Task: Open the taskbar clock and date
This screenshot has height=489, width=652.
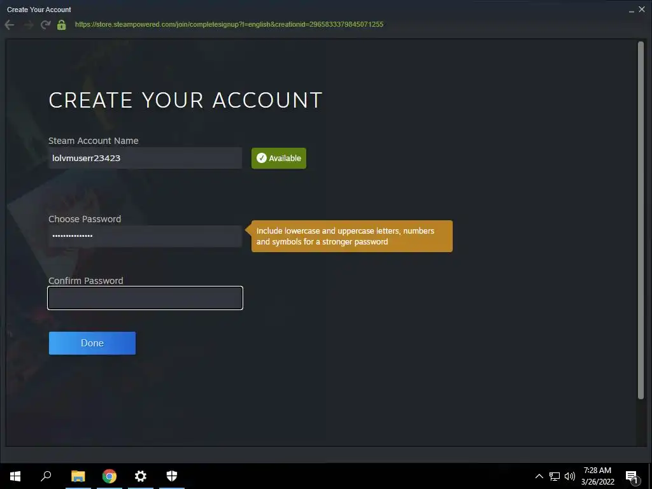Action: point(597,476)
